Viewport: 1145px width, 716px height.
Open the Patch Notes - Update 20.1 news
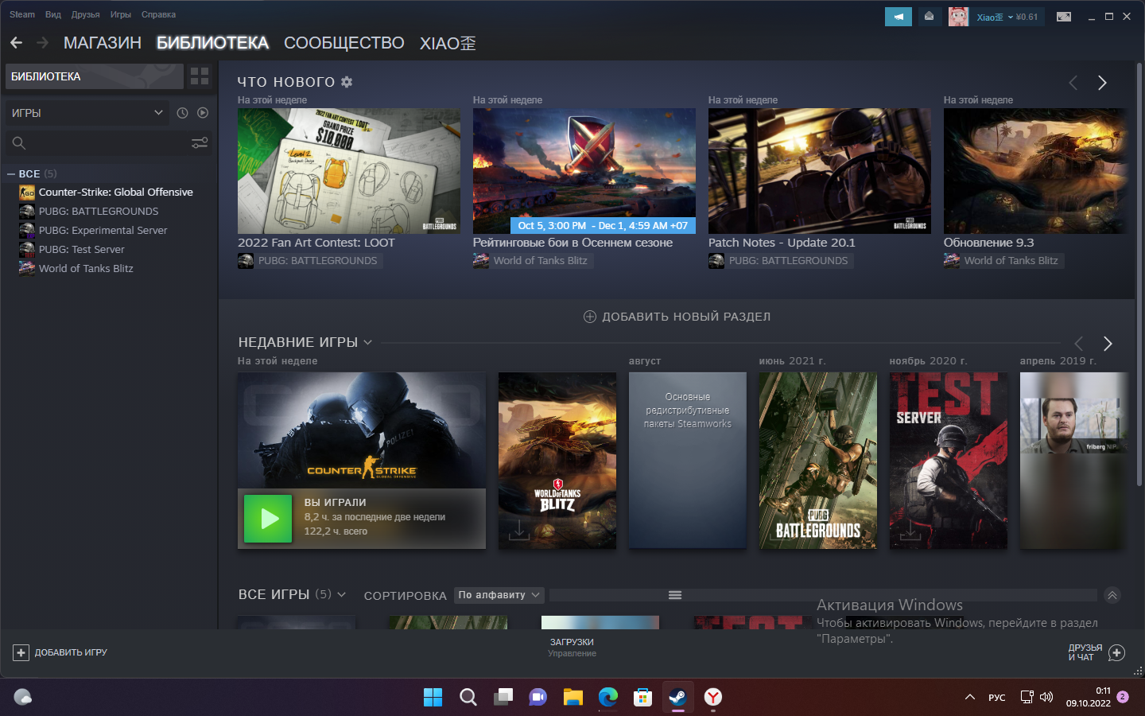coord(820,171)
